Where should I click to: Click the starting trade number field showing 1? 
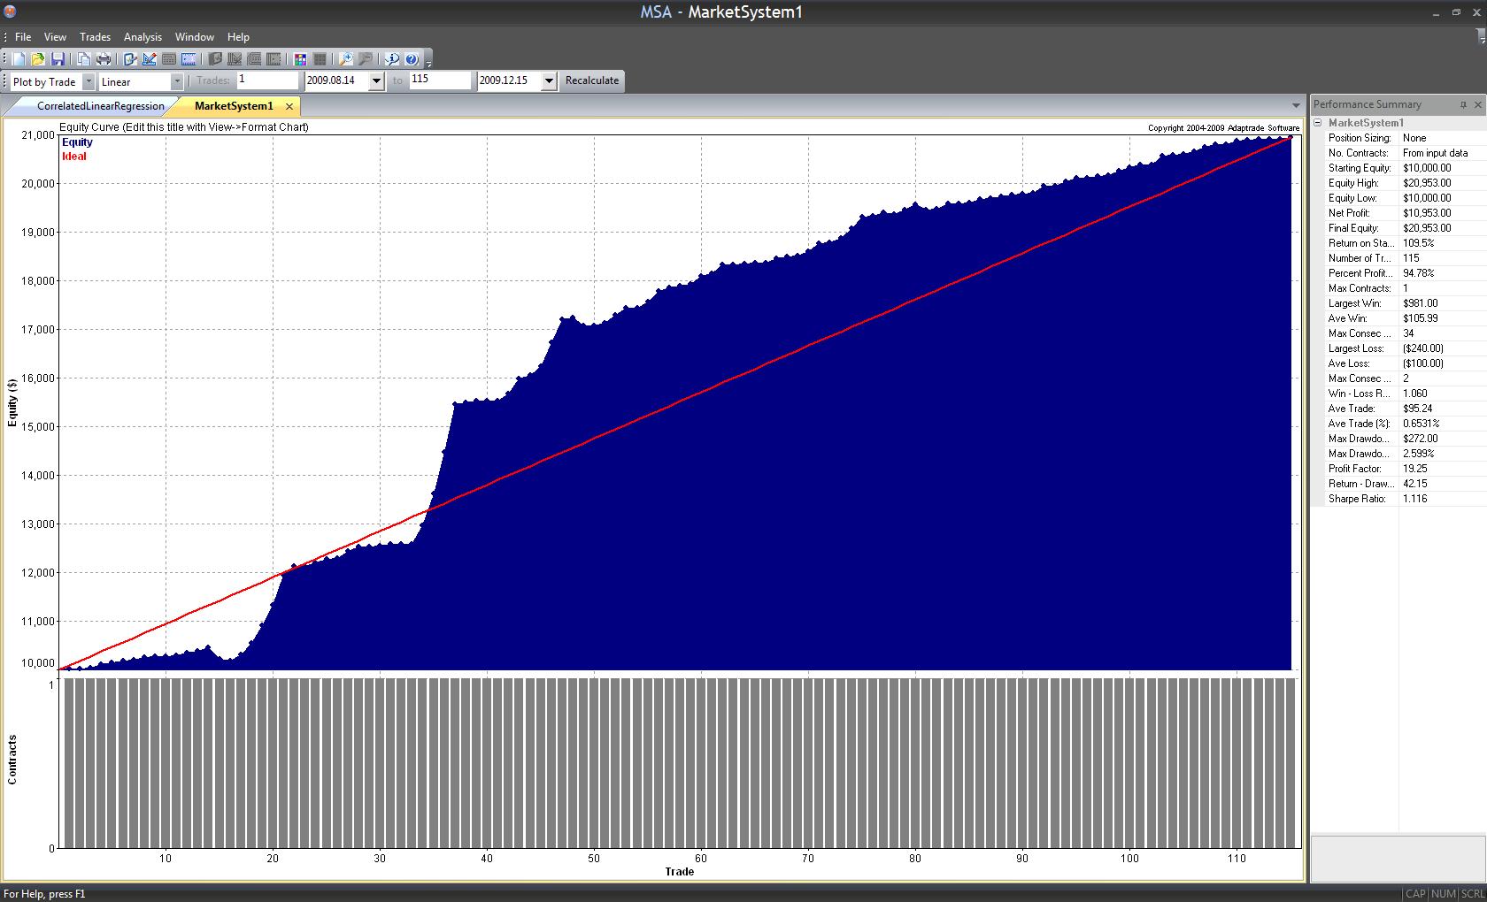(x=268, y=80)
